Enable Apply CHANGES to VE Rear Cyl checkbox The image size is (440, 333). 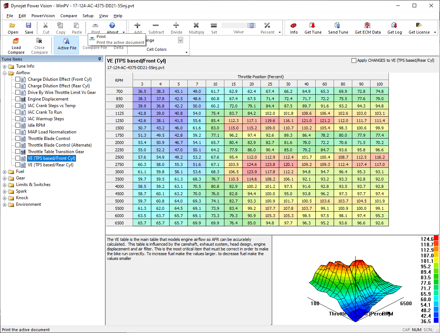tap(354, 61)
